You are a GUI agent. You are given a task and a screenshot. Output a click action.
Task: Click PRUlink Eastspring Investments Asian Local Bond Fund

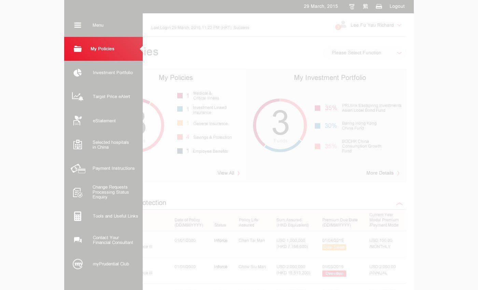pyautogui.click(x=372, y=108)
